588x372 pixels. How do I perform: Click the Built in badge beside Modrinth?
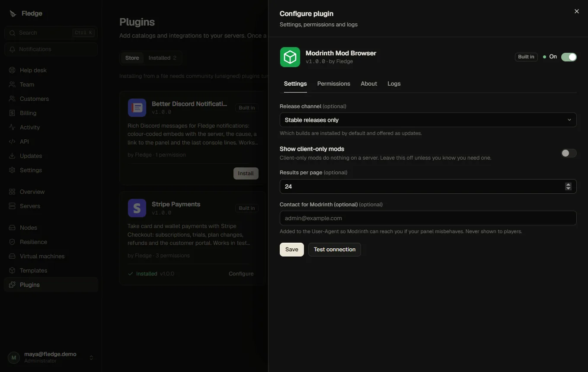tap(526, 57)
